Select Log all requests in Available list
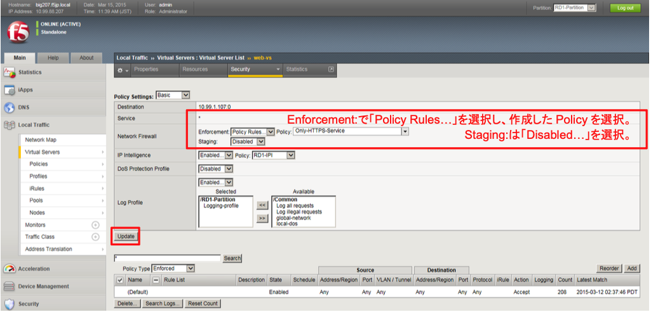651x312 pixels. (x=295, y=206)
